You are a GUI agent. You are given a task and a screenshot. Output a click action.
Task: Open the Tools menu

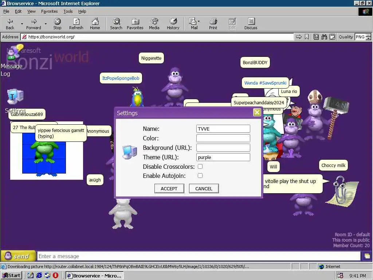tap(68, 11)
